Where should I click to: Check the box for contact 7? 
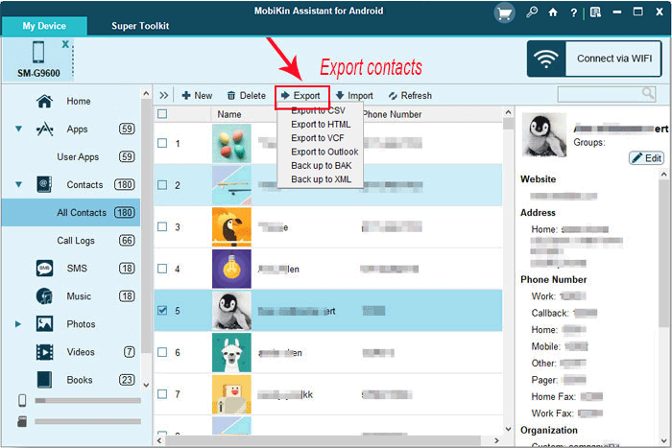pyautogui.click(x=162, y=394)
